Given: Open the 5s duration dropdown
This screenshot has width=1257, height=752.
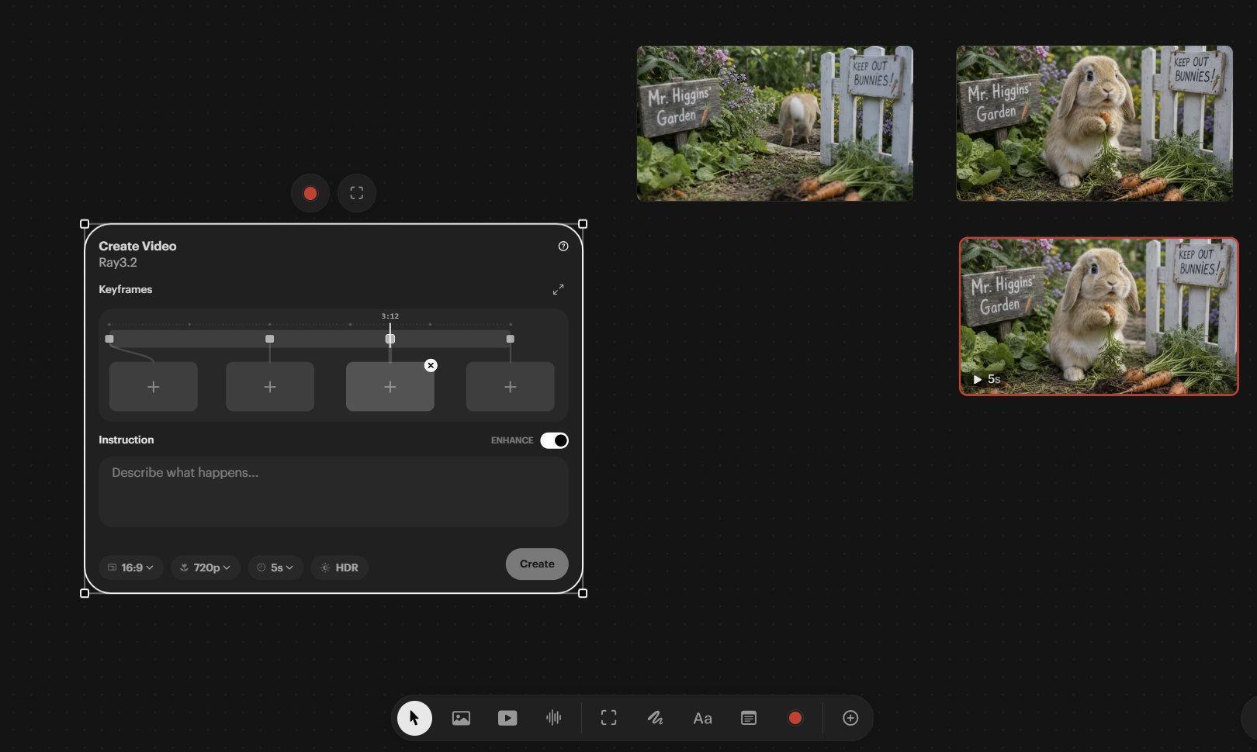Looking at the screenshot, I should pos(275,567).
